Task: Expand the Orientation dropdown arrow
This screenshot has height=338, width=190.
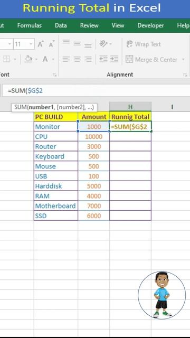Action: point(110,44)
